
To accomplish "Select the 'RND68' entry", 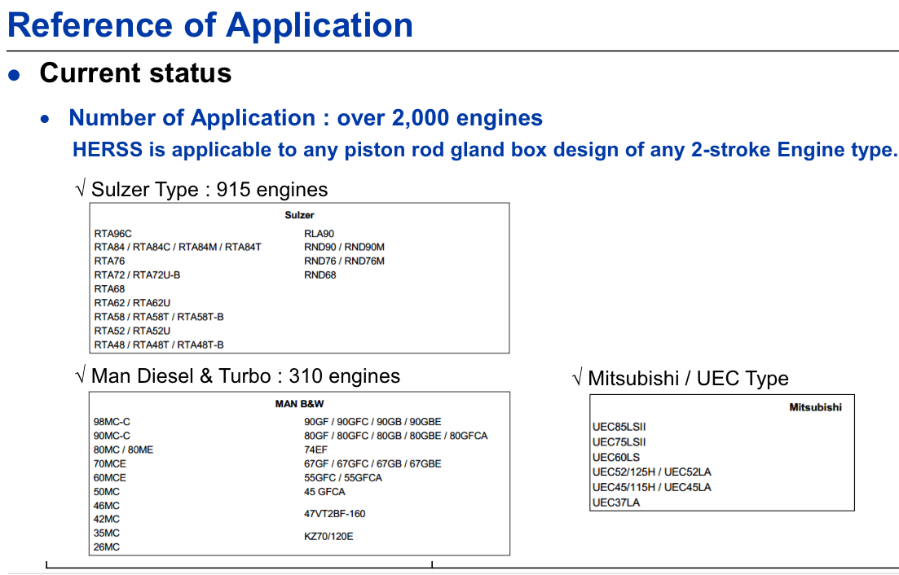I will [x=320, y=275].
